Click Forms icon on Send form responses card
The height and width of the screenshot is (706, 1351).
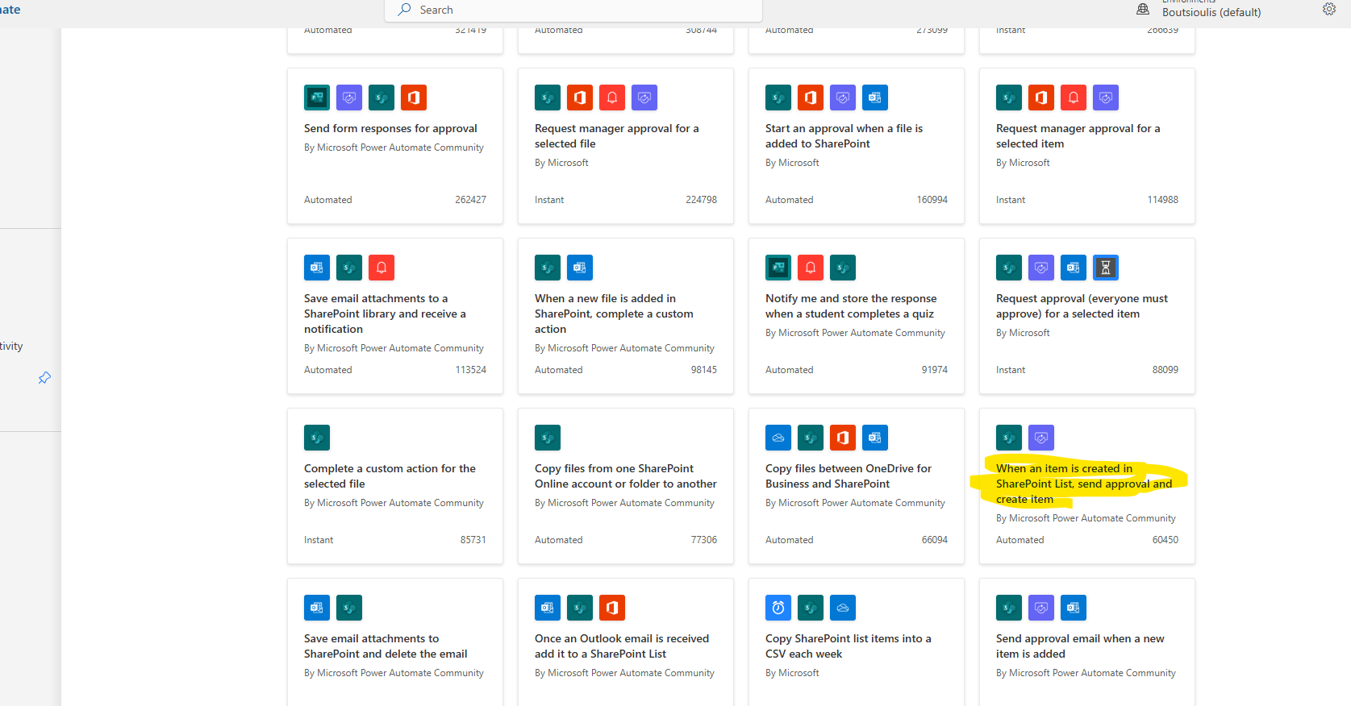point(317,98)
